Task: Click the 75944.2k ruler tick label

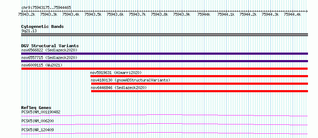Action: [x=248, y=14]
